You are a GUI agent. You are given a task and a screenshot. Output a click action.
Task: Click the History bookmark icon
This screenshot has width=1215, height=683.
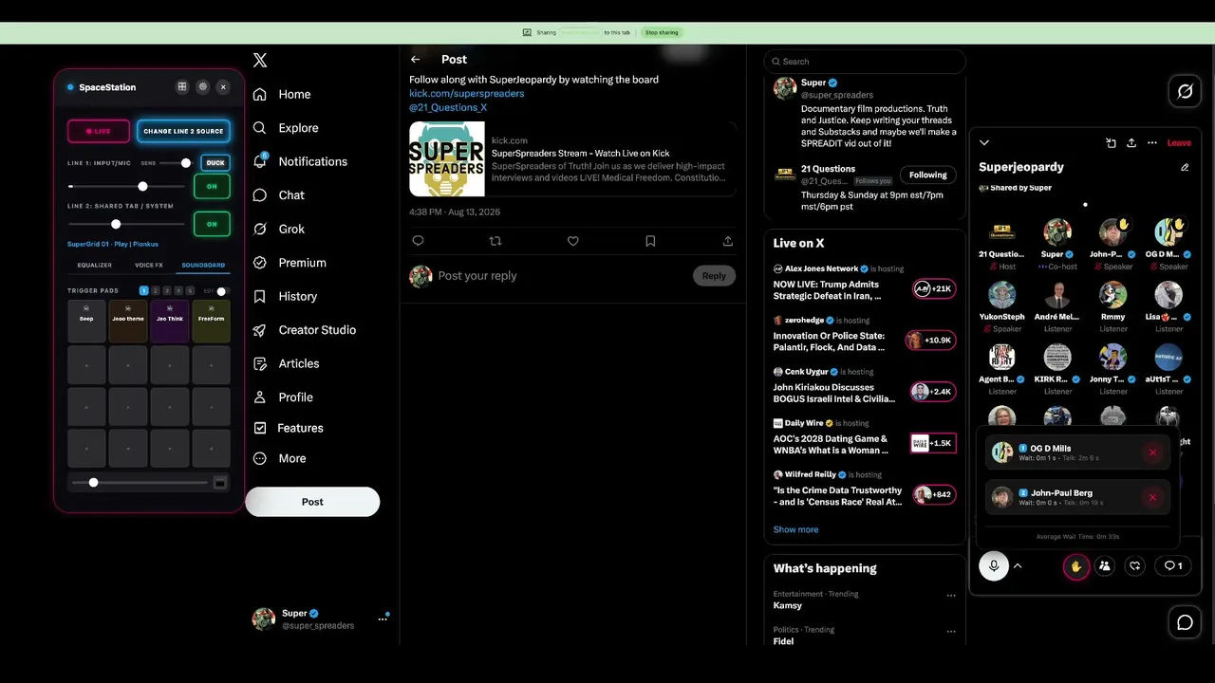[x=260, y=296]
